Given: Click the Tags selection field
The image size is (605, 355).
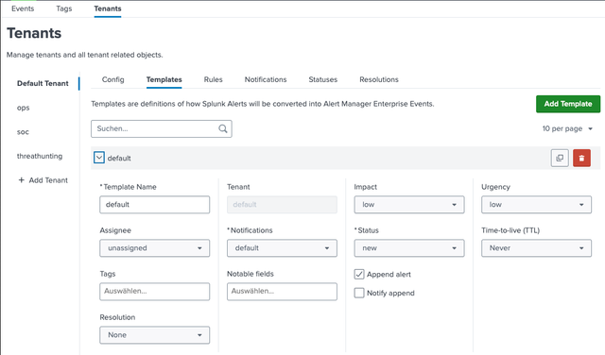Looking at the screenshot, I should pyautogui.click(x=155, y=292).
